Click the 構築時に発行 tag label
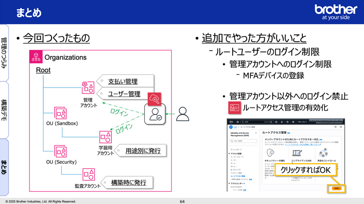The width and height of the screenshot is (364, 204). [128, 182]
